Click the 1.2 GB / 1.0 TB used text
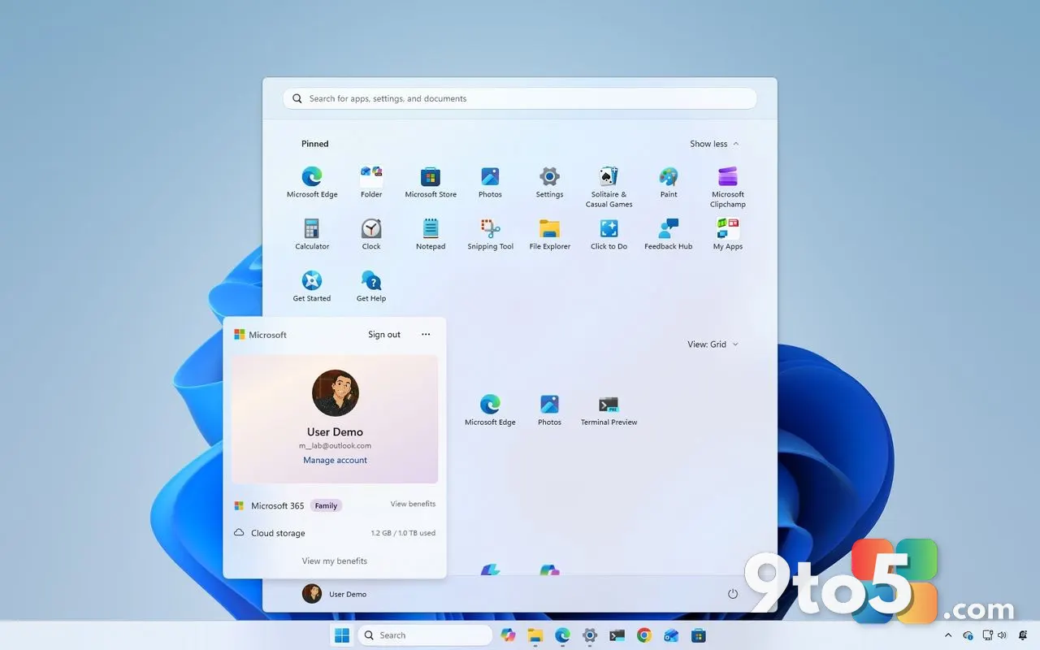This screenshot has width=1040, height=650. [403, 533]
